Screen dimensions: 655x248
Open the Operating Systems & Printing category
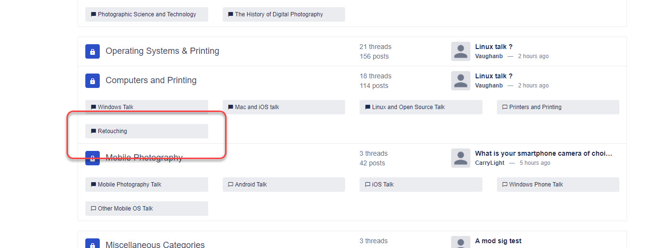tap(162, 51)
